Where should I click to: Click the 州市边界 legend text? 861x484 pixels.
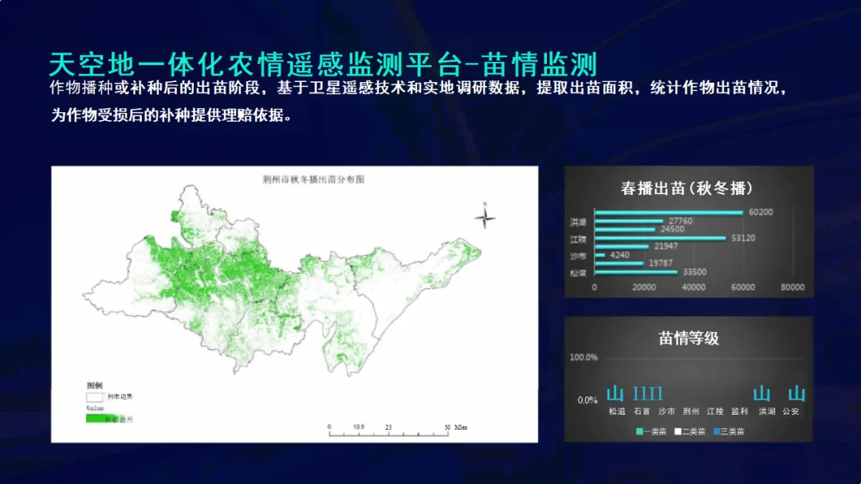tap(120, 396)
